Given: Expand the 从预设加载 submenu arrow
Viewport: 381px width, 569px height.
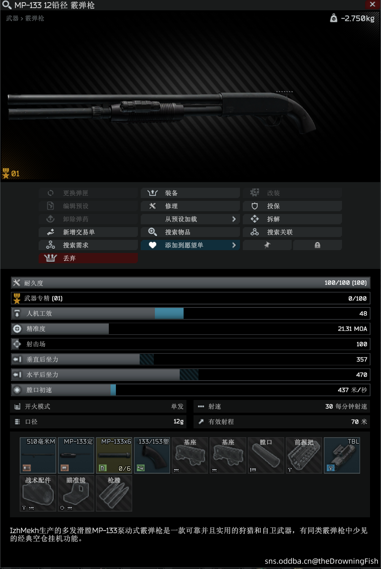Looking at the screenshot, I should click(234, 219).
